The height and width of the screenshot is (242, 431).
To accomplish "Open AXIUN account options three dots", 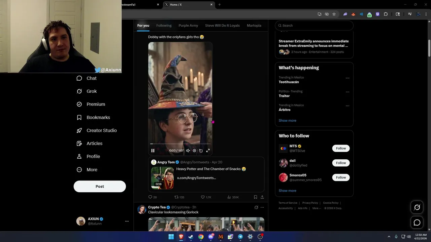I will 127,221.
